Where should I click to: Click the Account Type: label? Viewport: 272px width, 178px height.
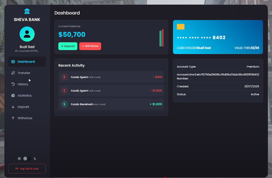(x=186, y=67)
